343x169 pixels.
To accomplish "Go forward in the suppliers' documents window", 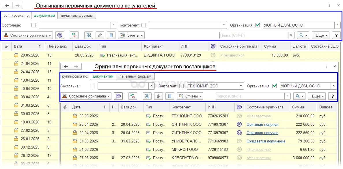I will pyautogui.click(x=76, y=66).
